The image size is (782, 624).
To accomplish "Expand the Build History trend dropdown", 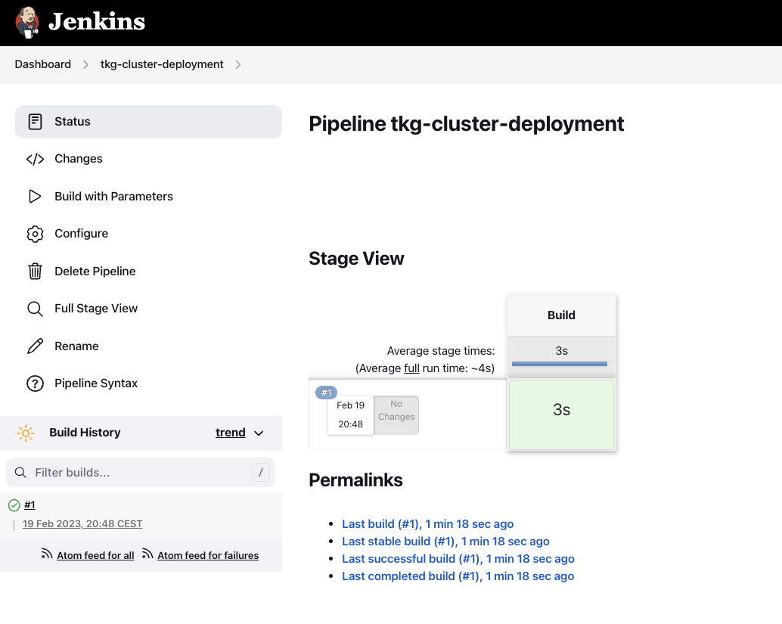I will tap(258, 433).
